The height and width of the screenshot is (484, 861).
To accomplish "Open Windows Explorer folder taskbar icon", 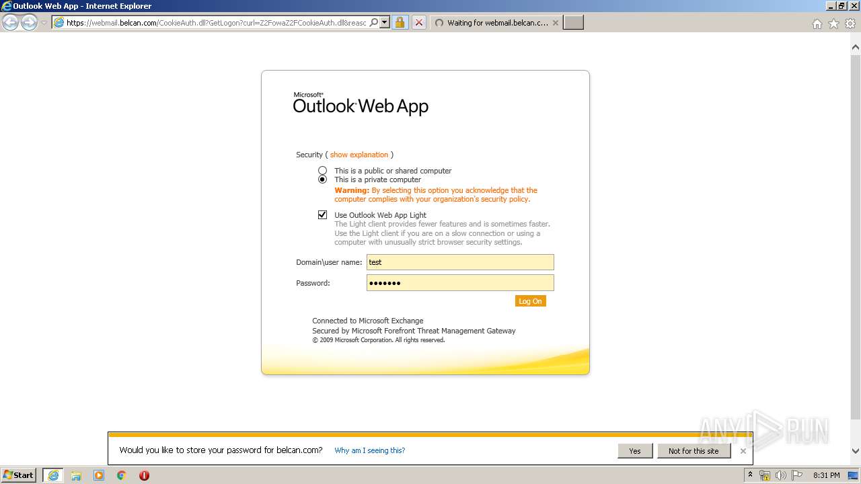I will pyautogui.click(x=76, y=475).
